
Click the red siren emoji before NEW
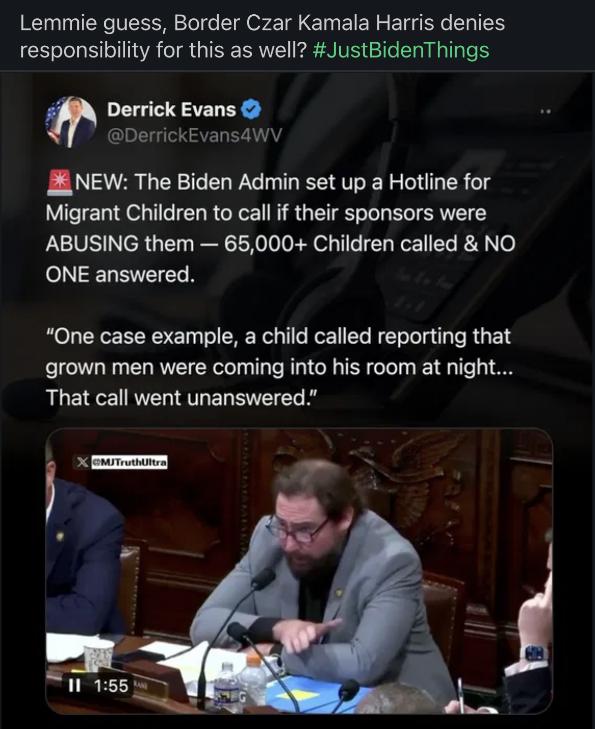coord(59,182)
